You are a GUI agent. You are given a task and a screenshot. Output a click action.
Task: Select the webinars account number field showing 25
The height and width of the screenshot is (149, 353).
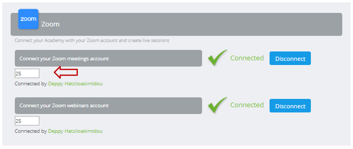point(27,121)
